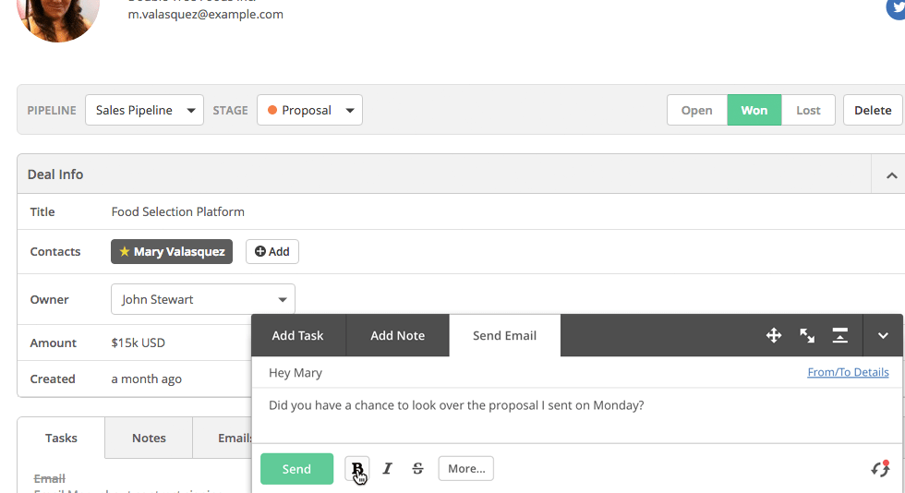905x493 pixels.
Task: Apply strikethrough formatting to email text
Action: (417, 468)
